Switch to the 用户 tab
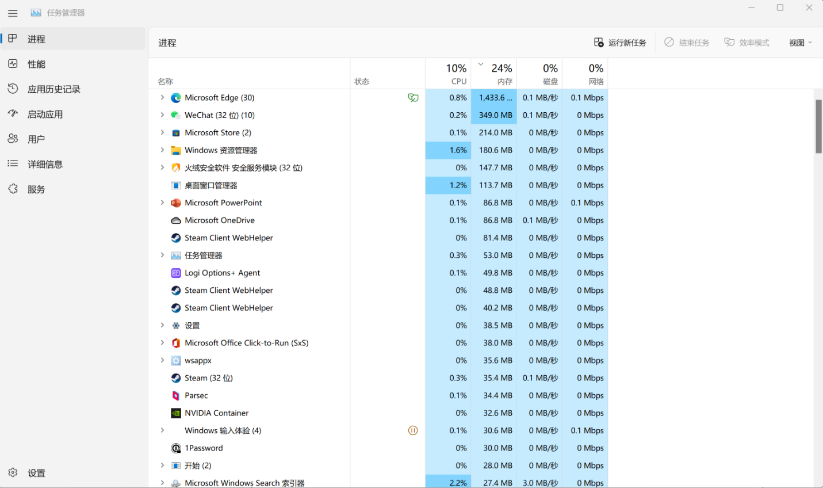Screen dimensions: 823x488 74,139
